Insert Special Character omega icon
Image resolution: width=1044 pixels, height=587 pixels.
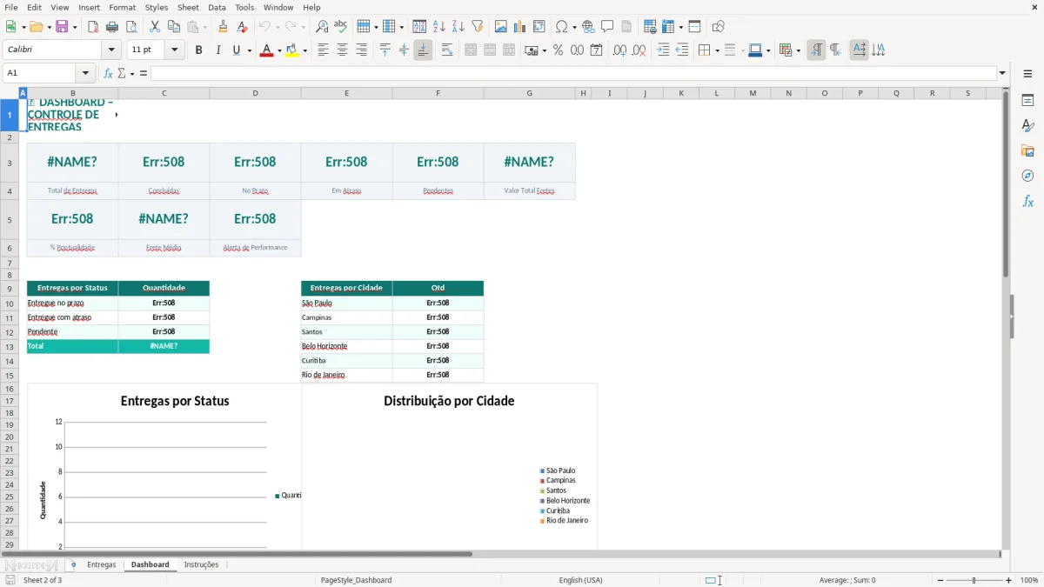(562, 27)
